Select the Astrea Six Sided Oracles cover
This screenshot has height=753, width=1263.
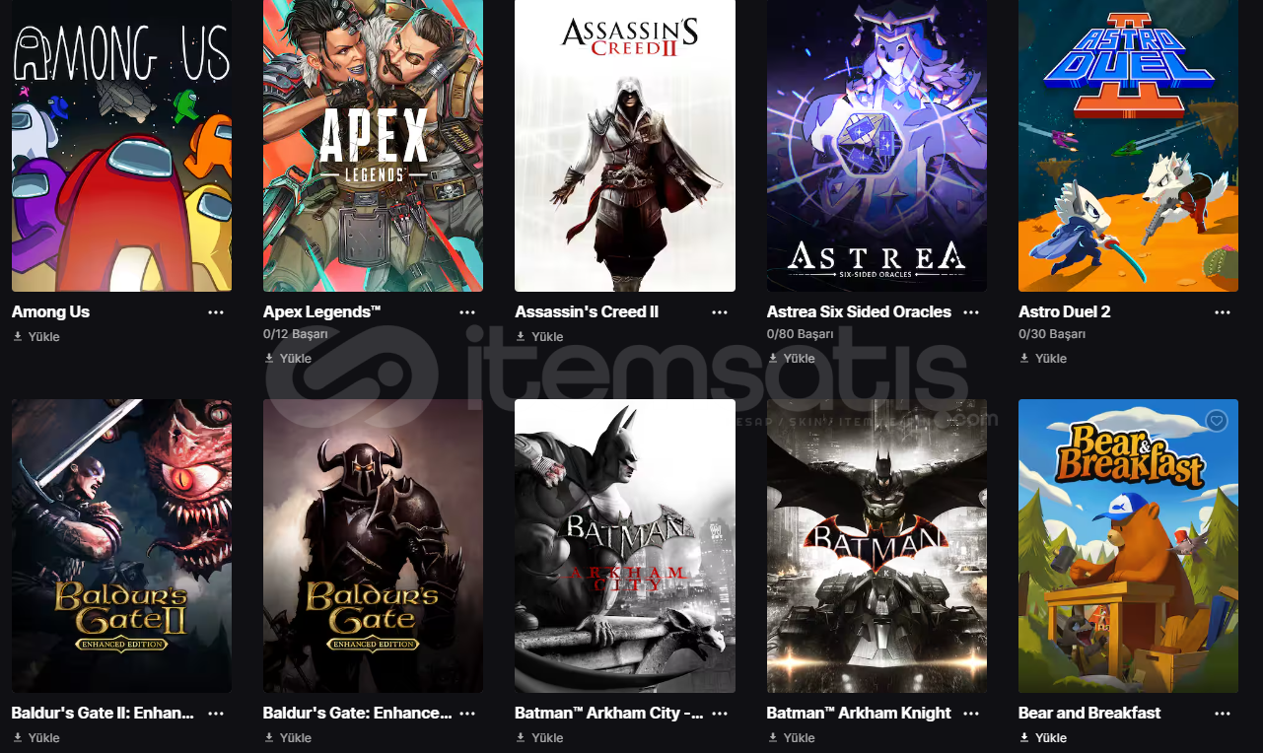pos(877,146)
